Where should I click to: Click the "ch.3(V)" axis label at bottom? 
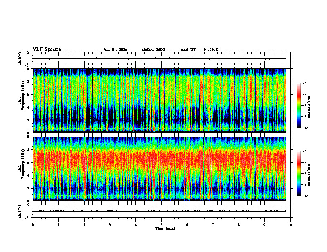point(20,211)
